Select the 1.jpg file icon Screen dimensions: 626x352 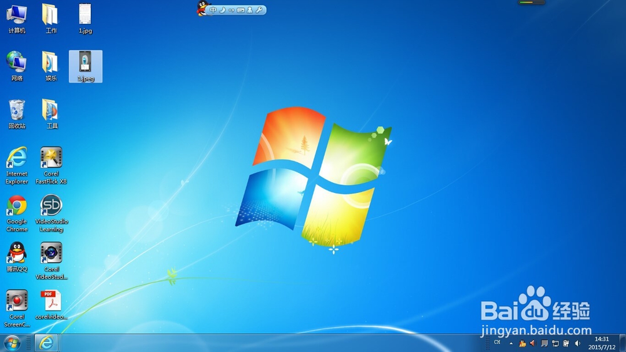tap(85, 19)
